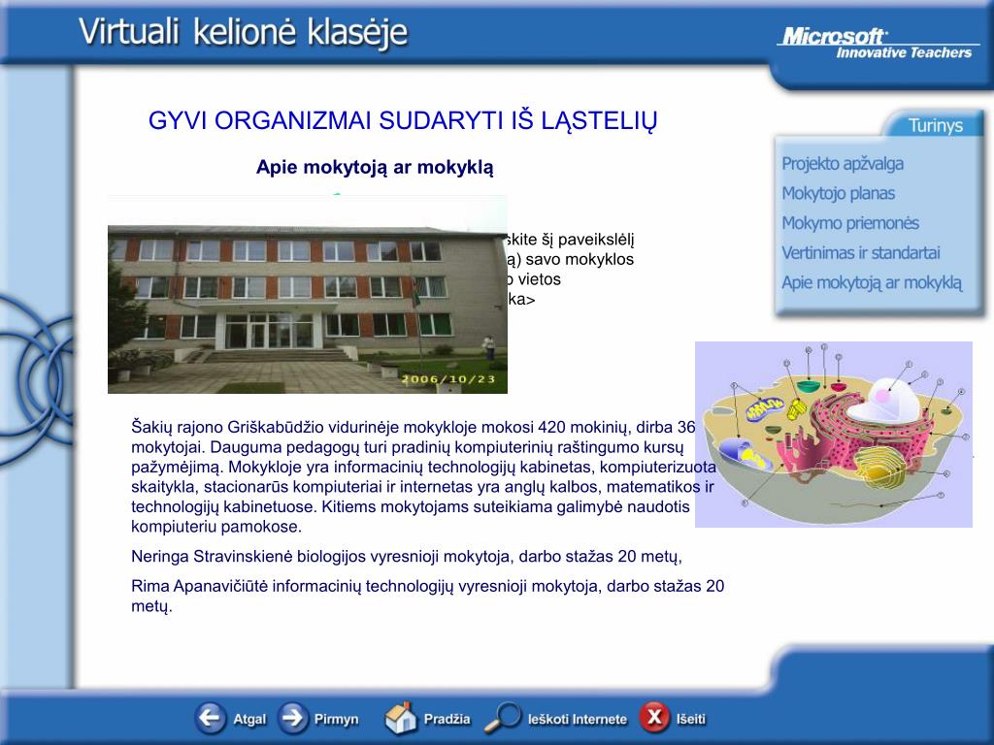Image resolution: width=994 pixels, height=745 pixels.
Task: Click the subtitle Apie mokytoją ar mokyklą
Action: 375,167
